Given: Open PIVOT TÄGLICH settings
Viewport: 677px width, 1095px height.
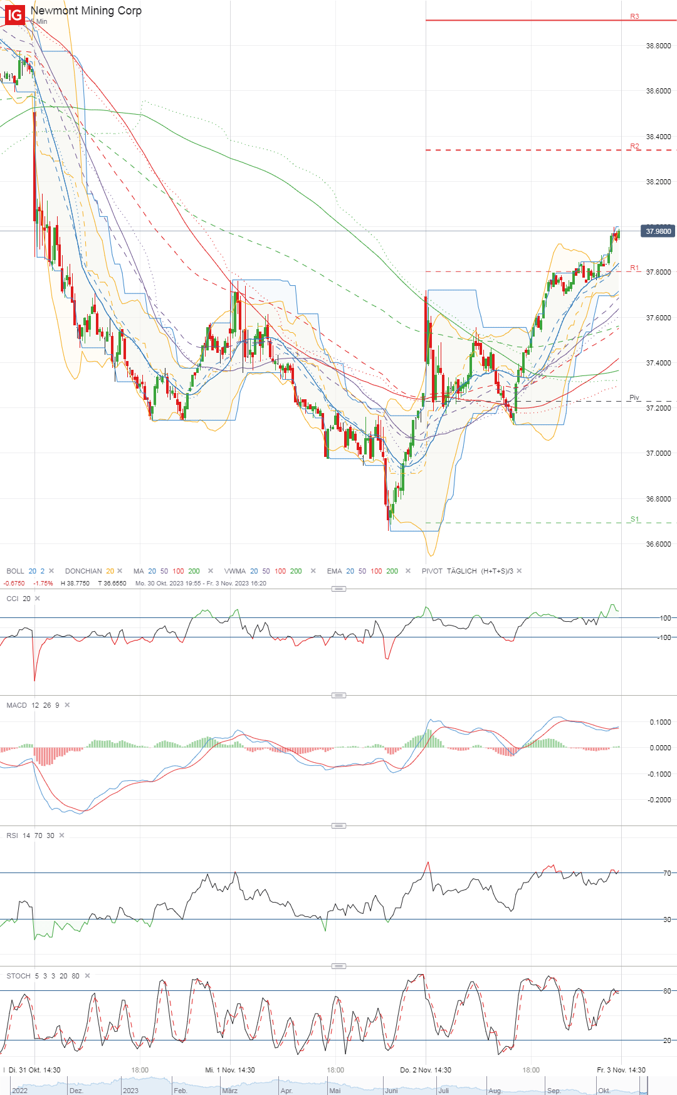Looking at the screenshot, I should [468, 571].
